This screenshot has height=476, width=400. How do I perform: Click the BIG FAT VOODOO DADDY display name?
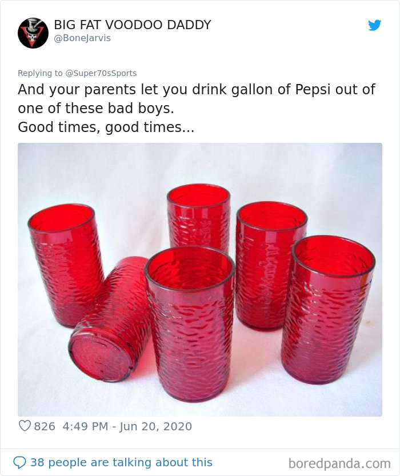click(132, 25)
